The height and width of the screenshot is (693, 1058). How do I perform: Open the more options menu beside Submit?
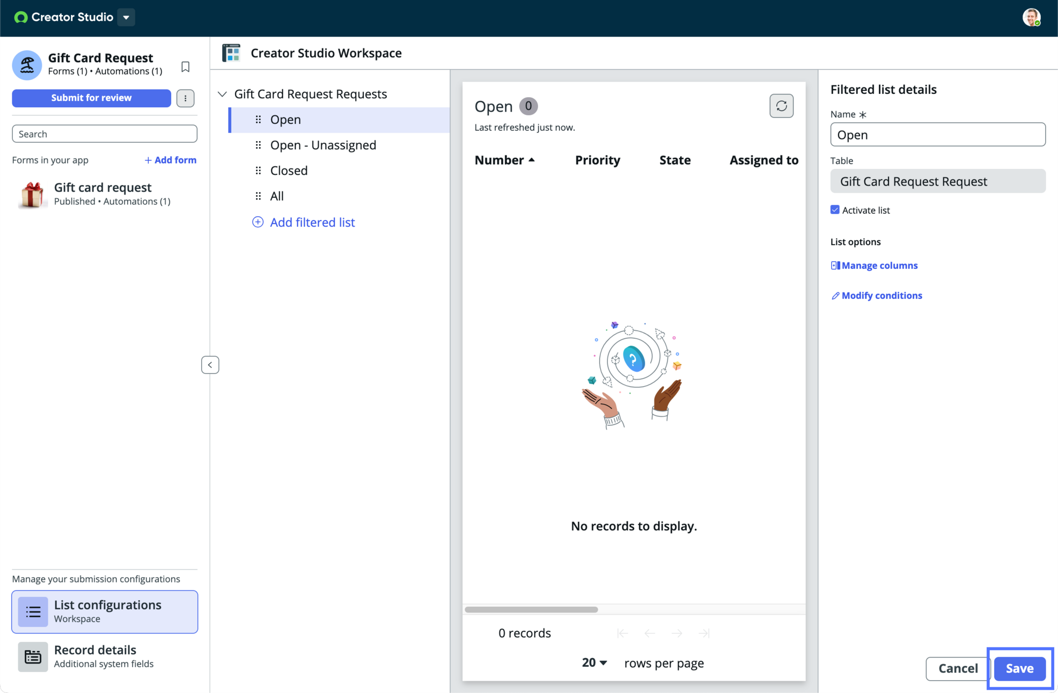pos(186,98)
